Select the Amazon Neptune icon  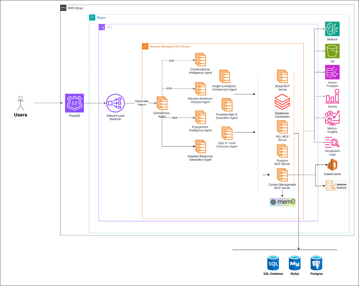[332, 186]
